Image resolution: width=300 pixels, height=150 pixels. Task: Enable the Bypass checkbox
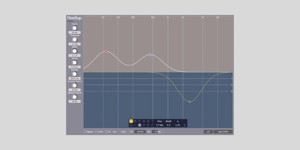[85, 132]
